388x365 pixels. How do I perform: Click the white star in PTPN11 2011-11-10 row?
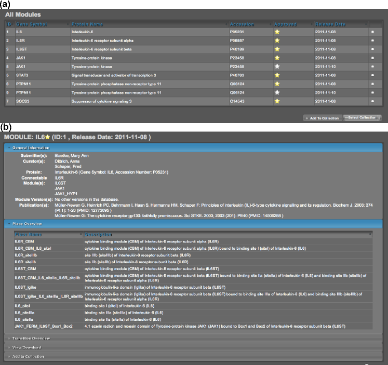[277, 92]
